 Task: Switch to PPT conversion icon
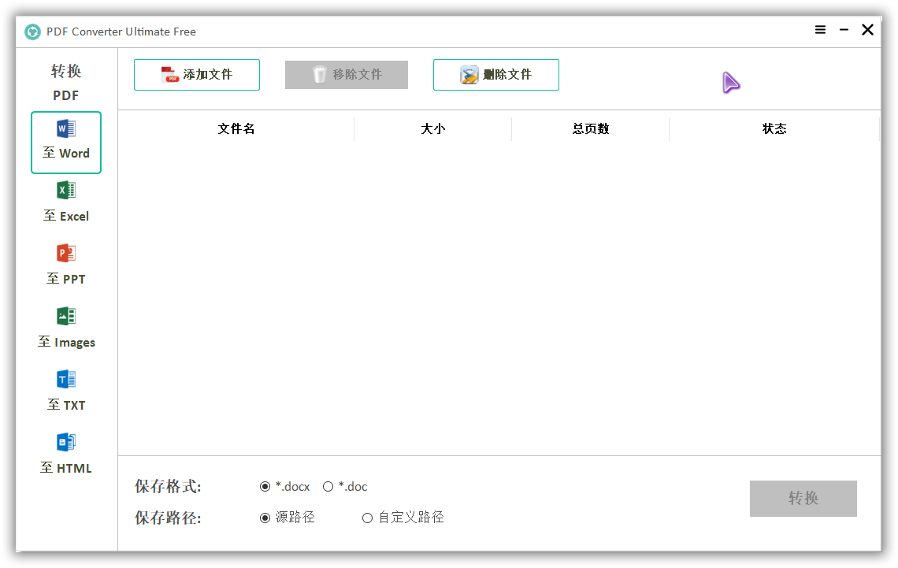coord(66,254)
